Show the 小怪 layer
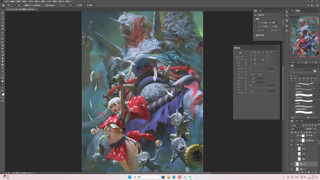 [x=292, y=154]
